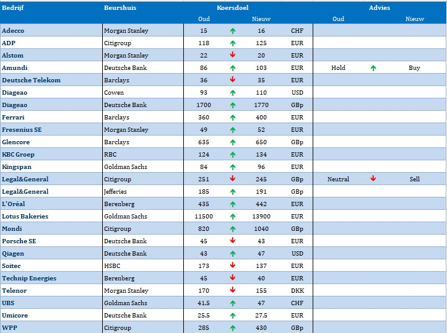Select the Amundi company cell
This screenshot has width=447, height=333.
pyautogui.click(x=51, y=67)
